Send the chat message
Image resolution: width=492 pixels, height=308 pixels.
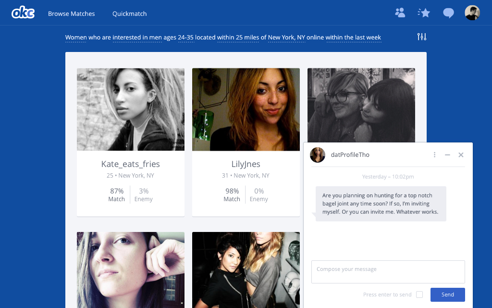click(448, 295)
